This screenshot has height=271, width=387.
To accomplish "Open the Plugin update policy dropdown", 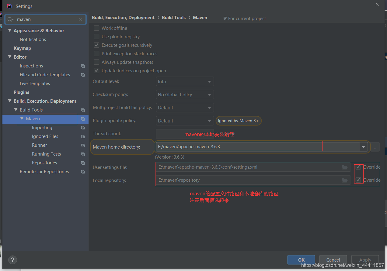I will tap(185, 121).
